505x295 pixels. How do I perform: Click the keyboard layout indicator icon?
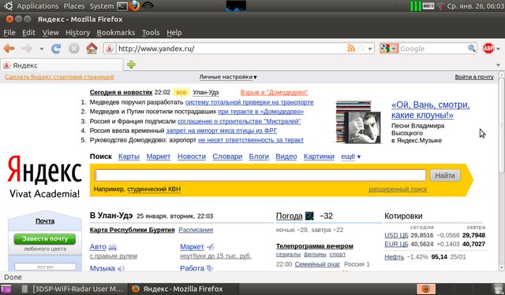[428, 6]
